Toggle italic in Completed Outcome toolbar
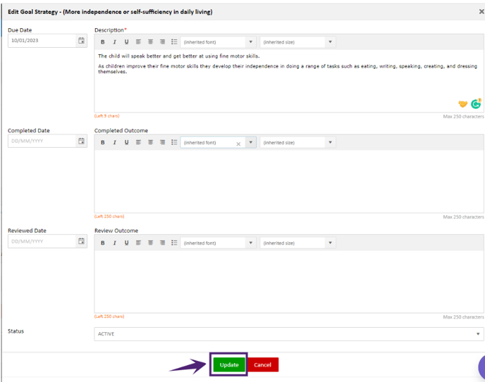 pos(114,143)
